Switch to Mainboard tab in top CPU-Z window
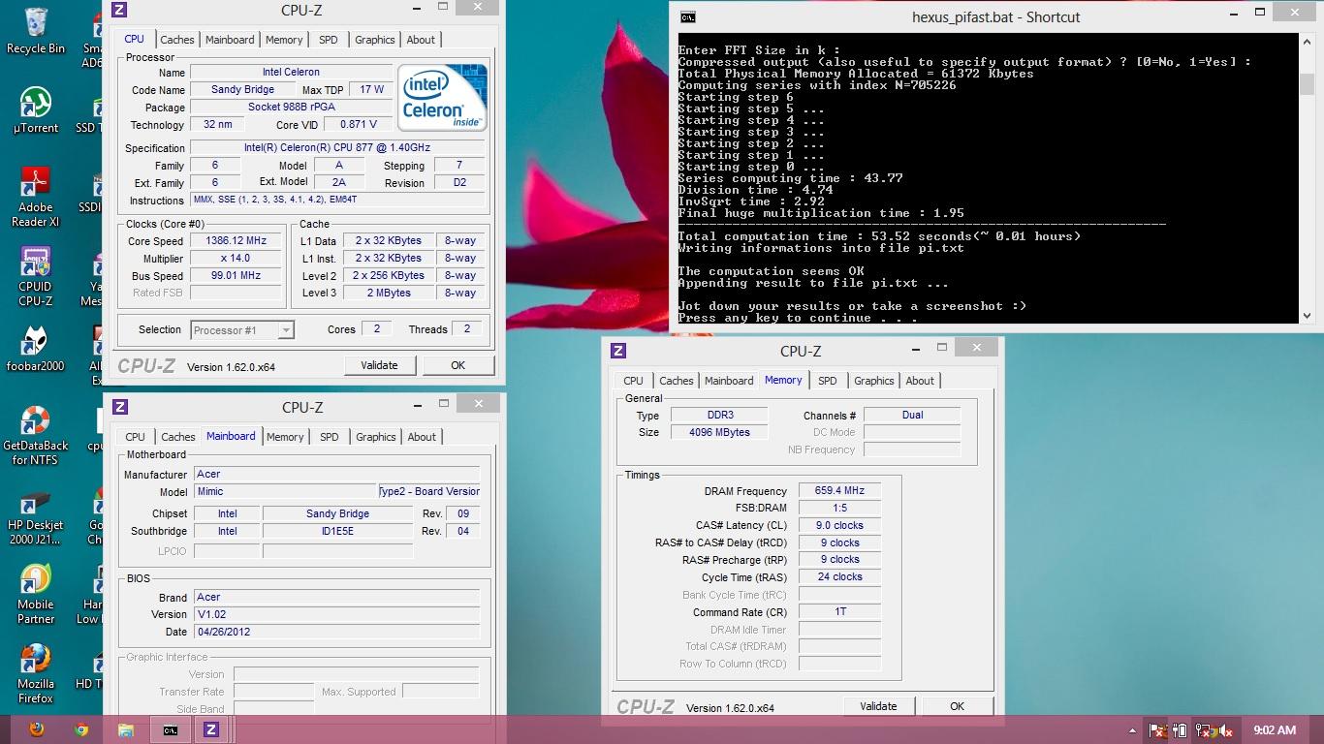Screen dimensions: 1324x744 pyautogui.click(x=230, y=40)
